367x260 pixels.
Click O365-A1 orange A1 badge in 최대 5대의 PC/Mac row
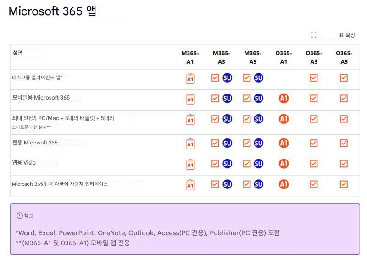click(x=284, y=119)
